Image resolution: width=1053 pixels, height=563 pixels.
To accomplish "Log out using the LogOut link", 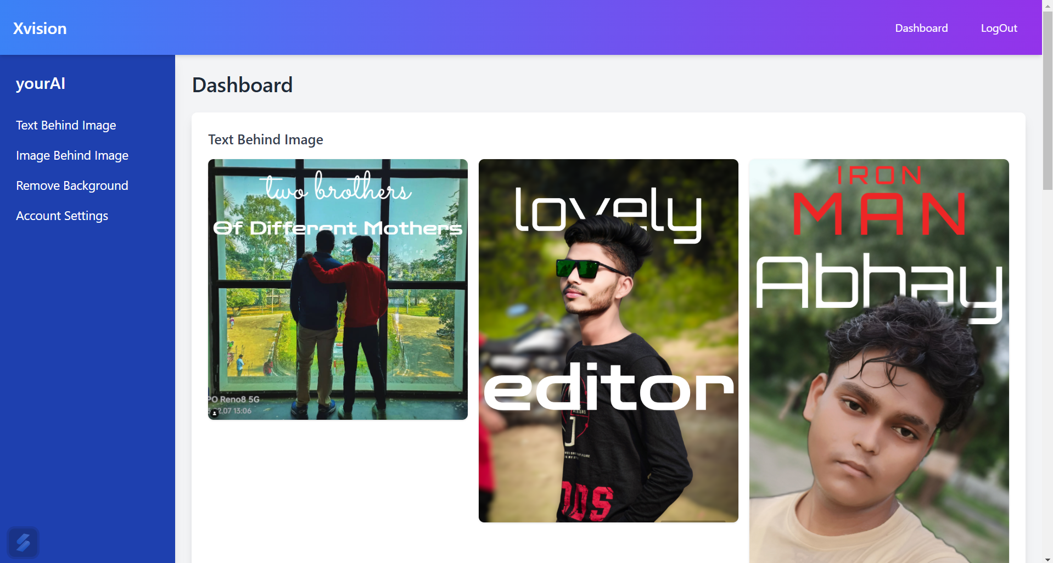I will click(999, 28).
